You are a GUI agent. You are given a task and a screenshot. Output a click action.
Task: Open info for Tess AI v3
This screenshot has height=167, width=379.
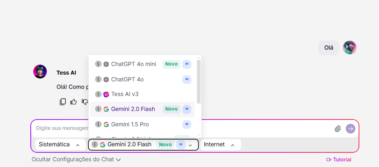(98, 94)
